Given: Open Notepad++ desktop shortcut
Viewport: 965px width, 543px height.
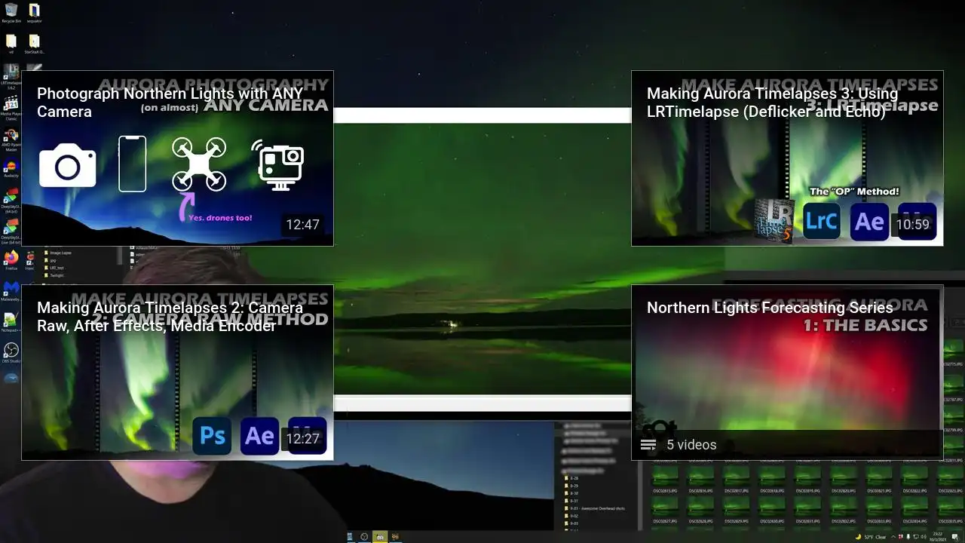Looking at the screenshot, I should coord(11,322).
